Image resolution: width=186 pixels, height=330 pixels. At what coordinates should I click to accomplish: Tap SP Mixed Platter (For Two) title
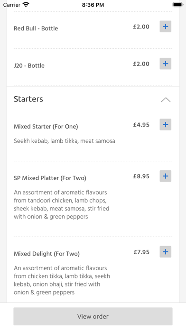pos(50,178)
